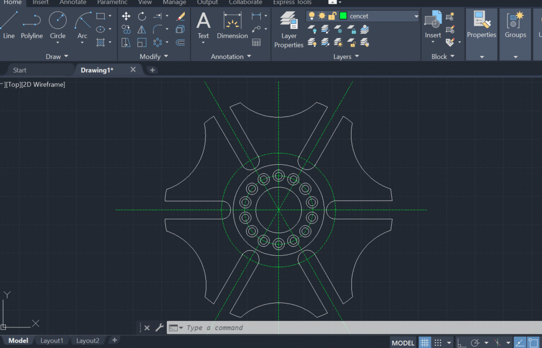Expand the Annotation panel
Image resolution: width=542 pixels, height=348 pixels.
(231, 56)
